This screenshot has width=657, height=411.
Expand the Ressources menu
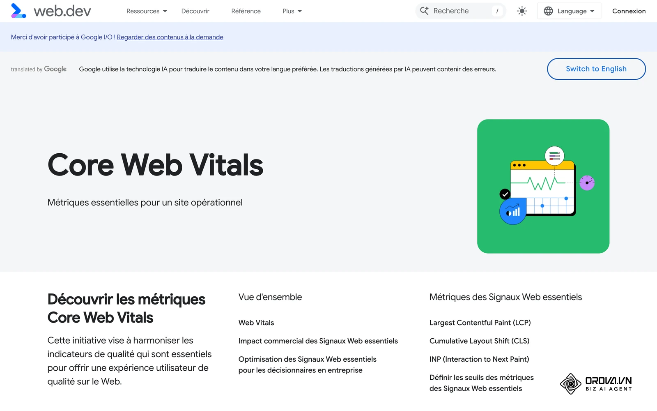point(147,11)
